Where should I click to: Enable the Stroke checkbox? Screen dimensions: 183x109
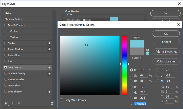pyautogui.click(x=6, y=43)
